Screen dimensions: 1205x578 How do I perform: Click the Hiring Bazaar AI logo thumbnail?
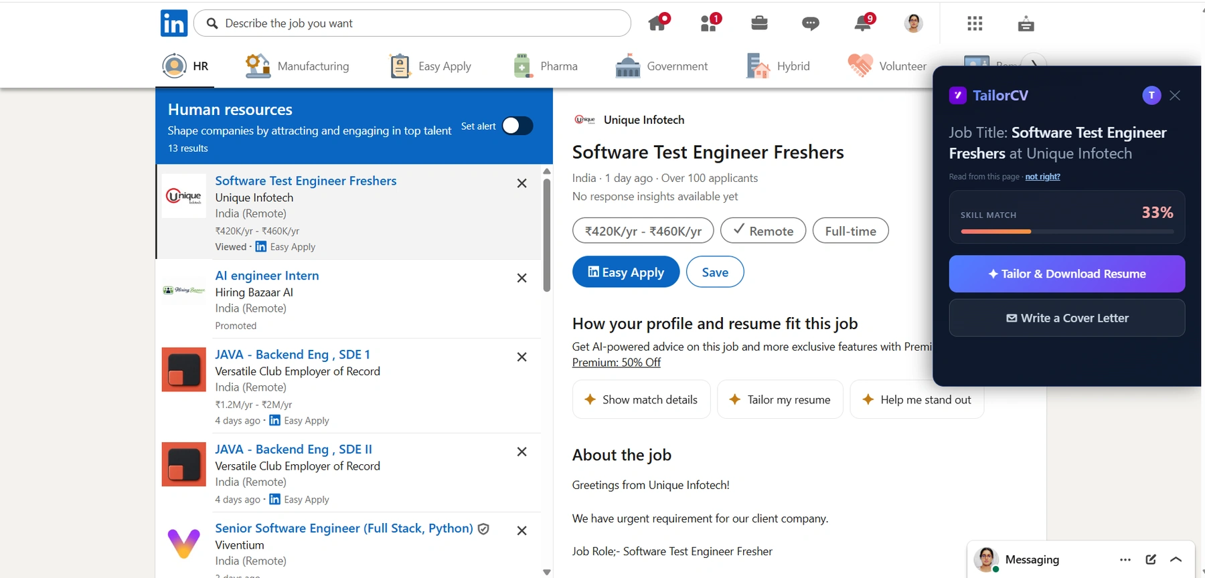point(184,290)
